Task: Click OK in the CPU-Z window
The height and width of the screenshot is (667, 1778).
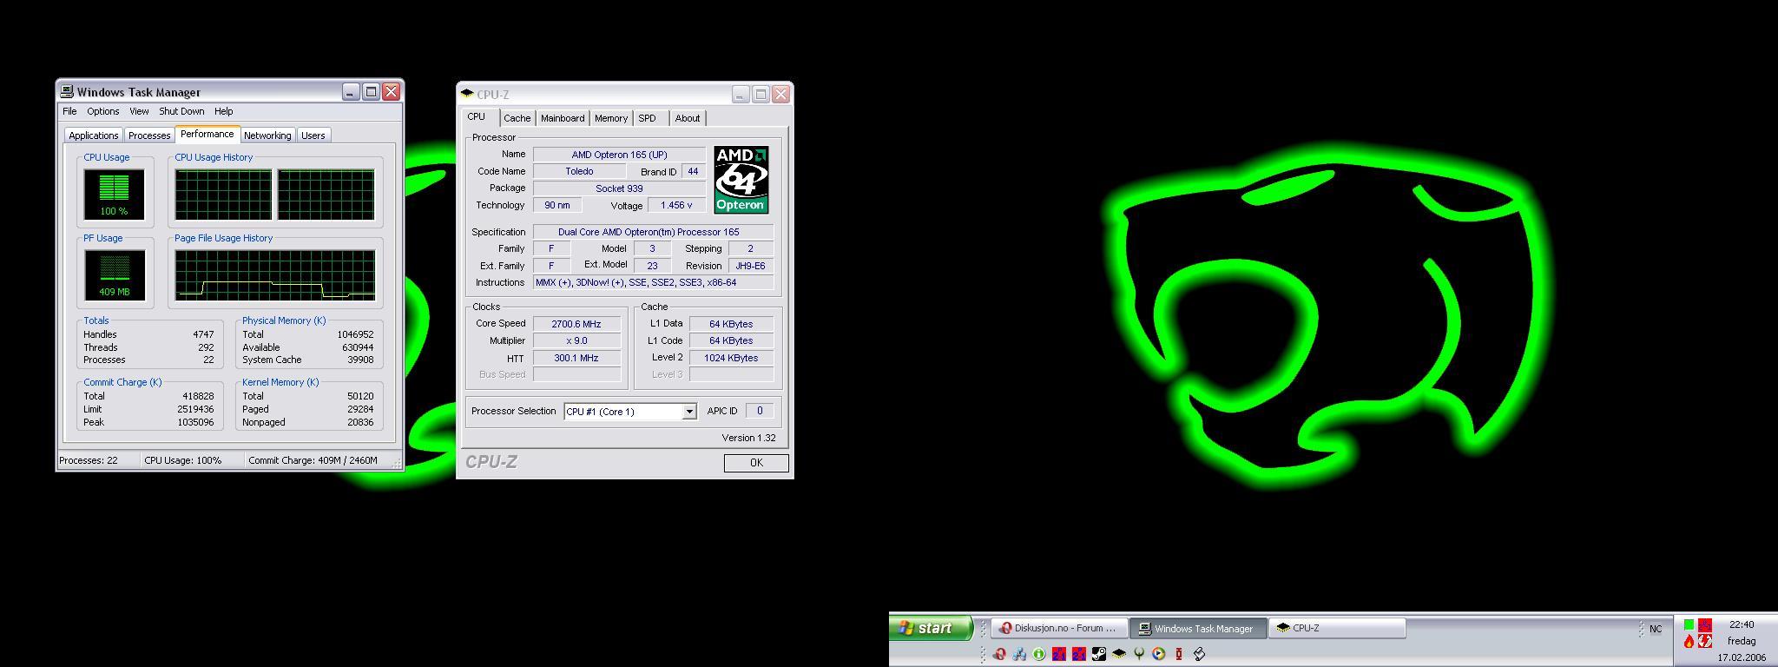Action: click(756, 463)
